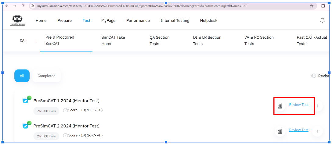Open analytics bar chart icon for PreSimCAT 2 2024
Image resolution: width=332 pixels, height=145 pixels.
coord(280,131)
